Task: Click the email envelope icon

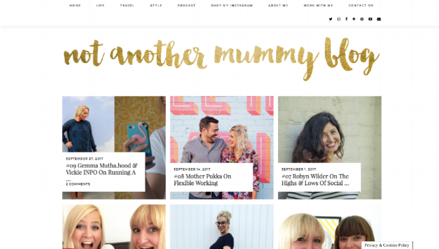Action: (x=379, y=19)
